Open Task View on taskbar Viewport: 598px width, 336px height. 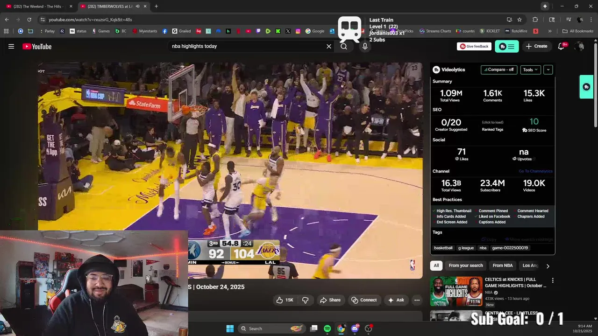pyautogui.click(x=314, y=329)
